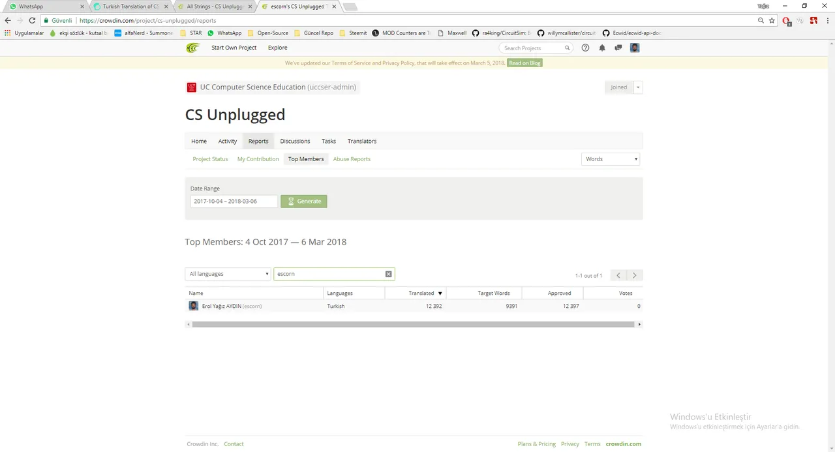
Task: Open the Tasks project tab
Action: tap(329, 141)
